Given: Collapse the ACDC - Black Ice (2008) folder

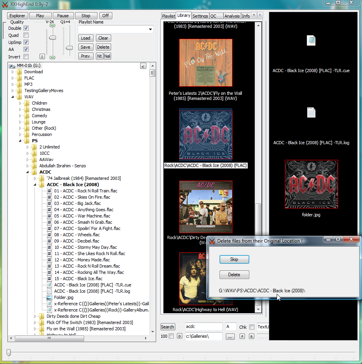Looking at the screenshot, I should 35,185.
